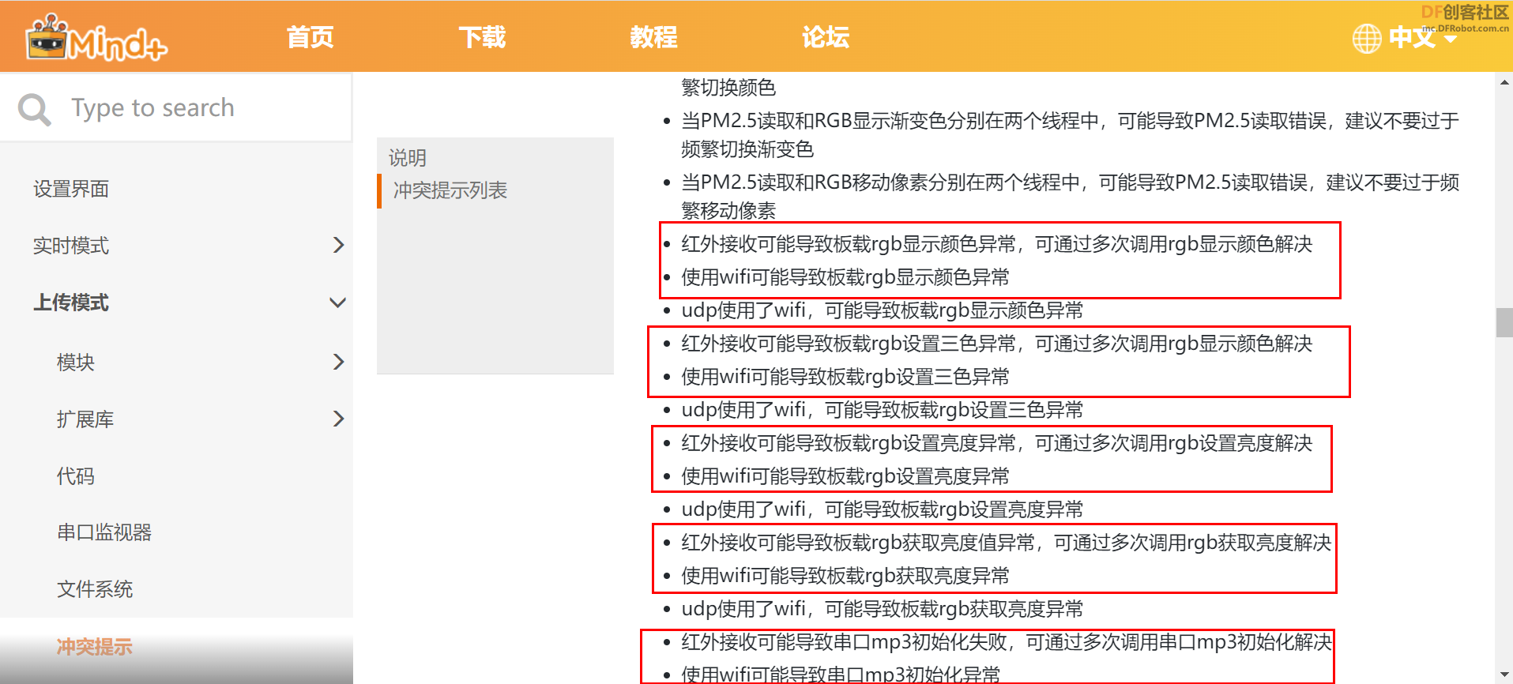Open 文件系统 page in sidebar
Screen dimensions: 1513x684
(95, 589)
